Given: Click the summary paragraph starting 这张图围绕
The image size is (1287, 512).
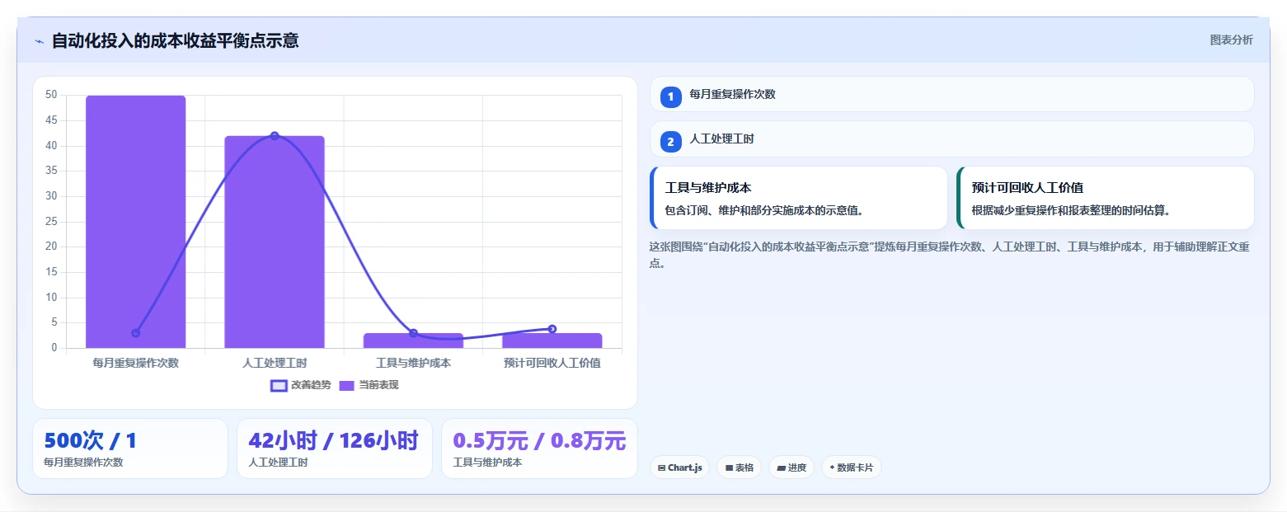Looking at the screenshot, I should [x=950, y=255].
